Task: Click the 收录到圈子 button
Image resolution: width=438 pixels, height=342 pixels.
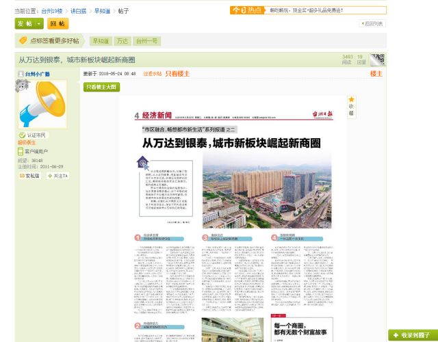Action: point(413,335)
